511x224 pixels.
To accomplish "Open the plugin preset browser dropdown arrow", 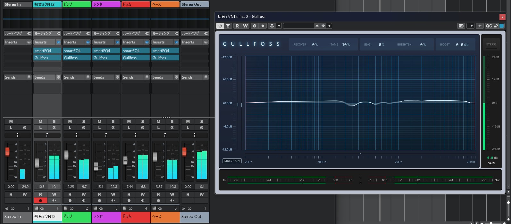I will coord(329,26).
